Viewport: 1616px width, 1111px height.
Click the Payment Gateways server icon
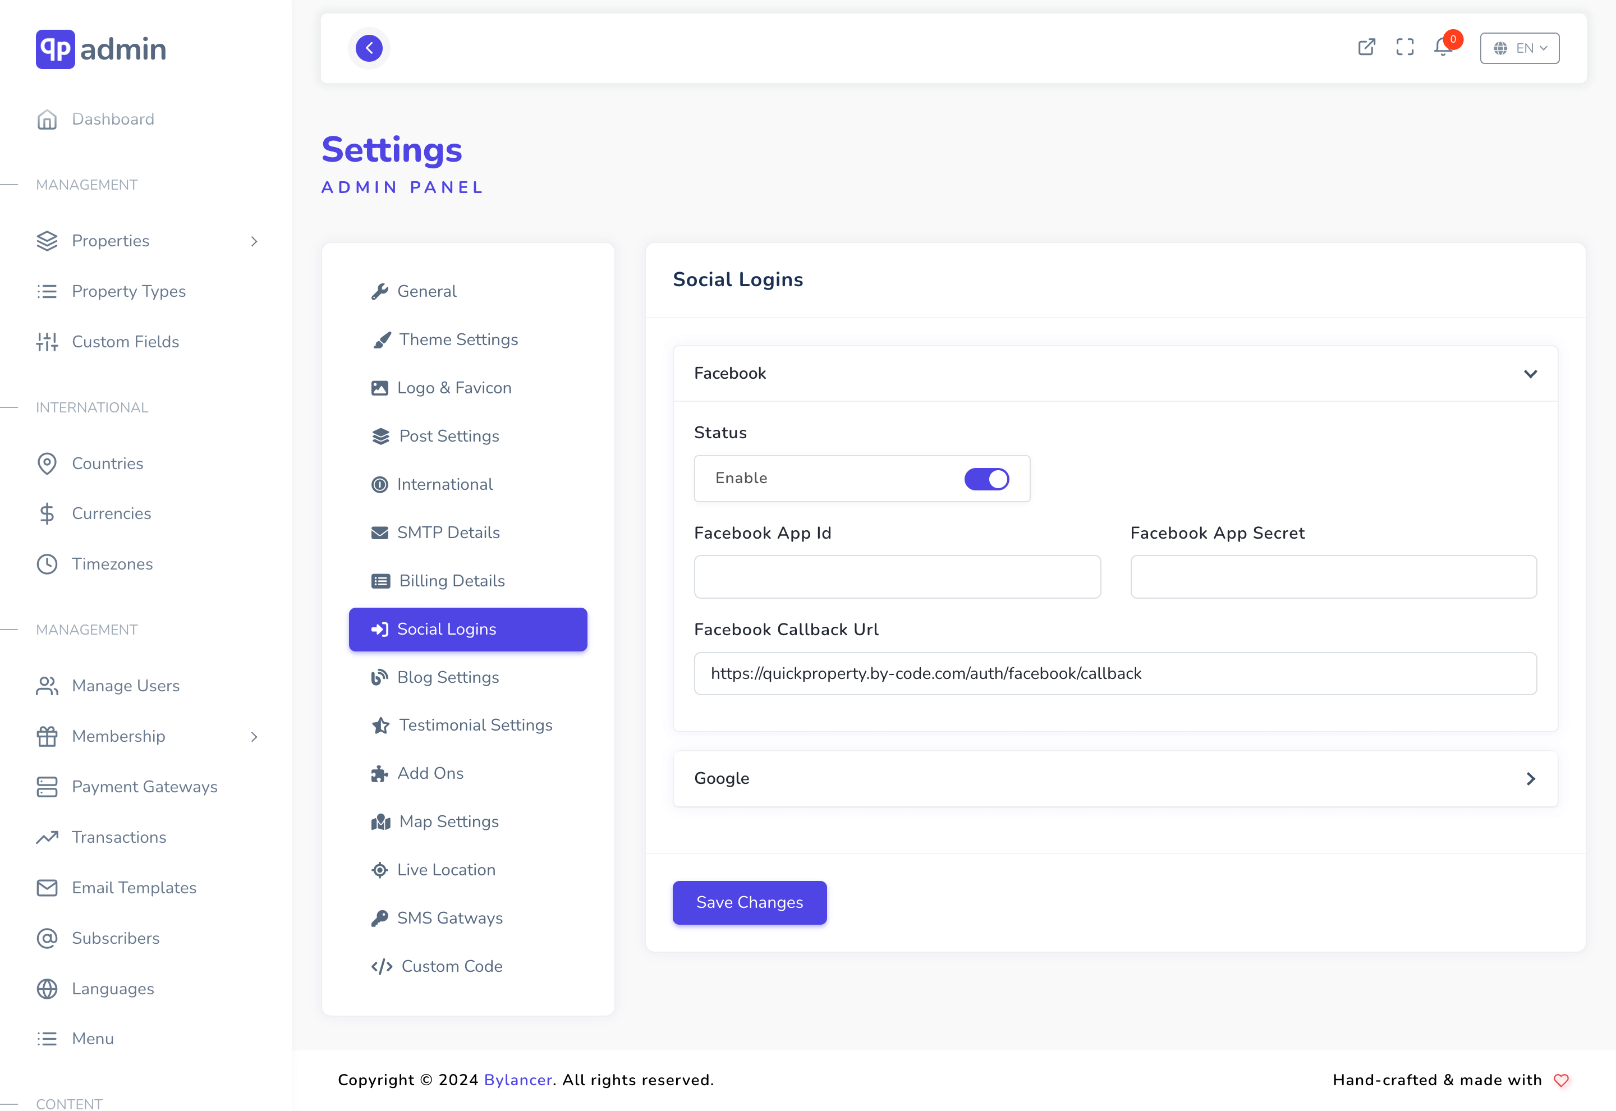[47, 787]
